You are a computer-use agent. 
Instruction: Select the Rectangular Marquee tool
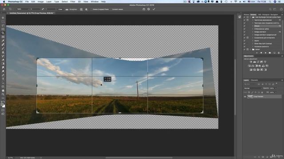click(3, 22)
